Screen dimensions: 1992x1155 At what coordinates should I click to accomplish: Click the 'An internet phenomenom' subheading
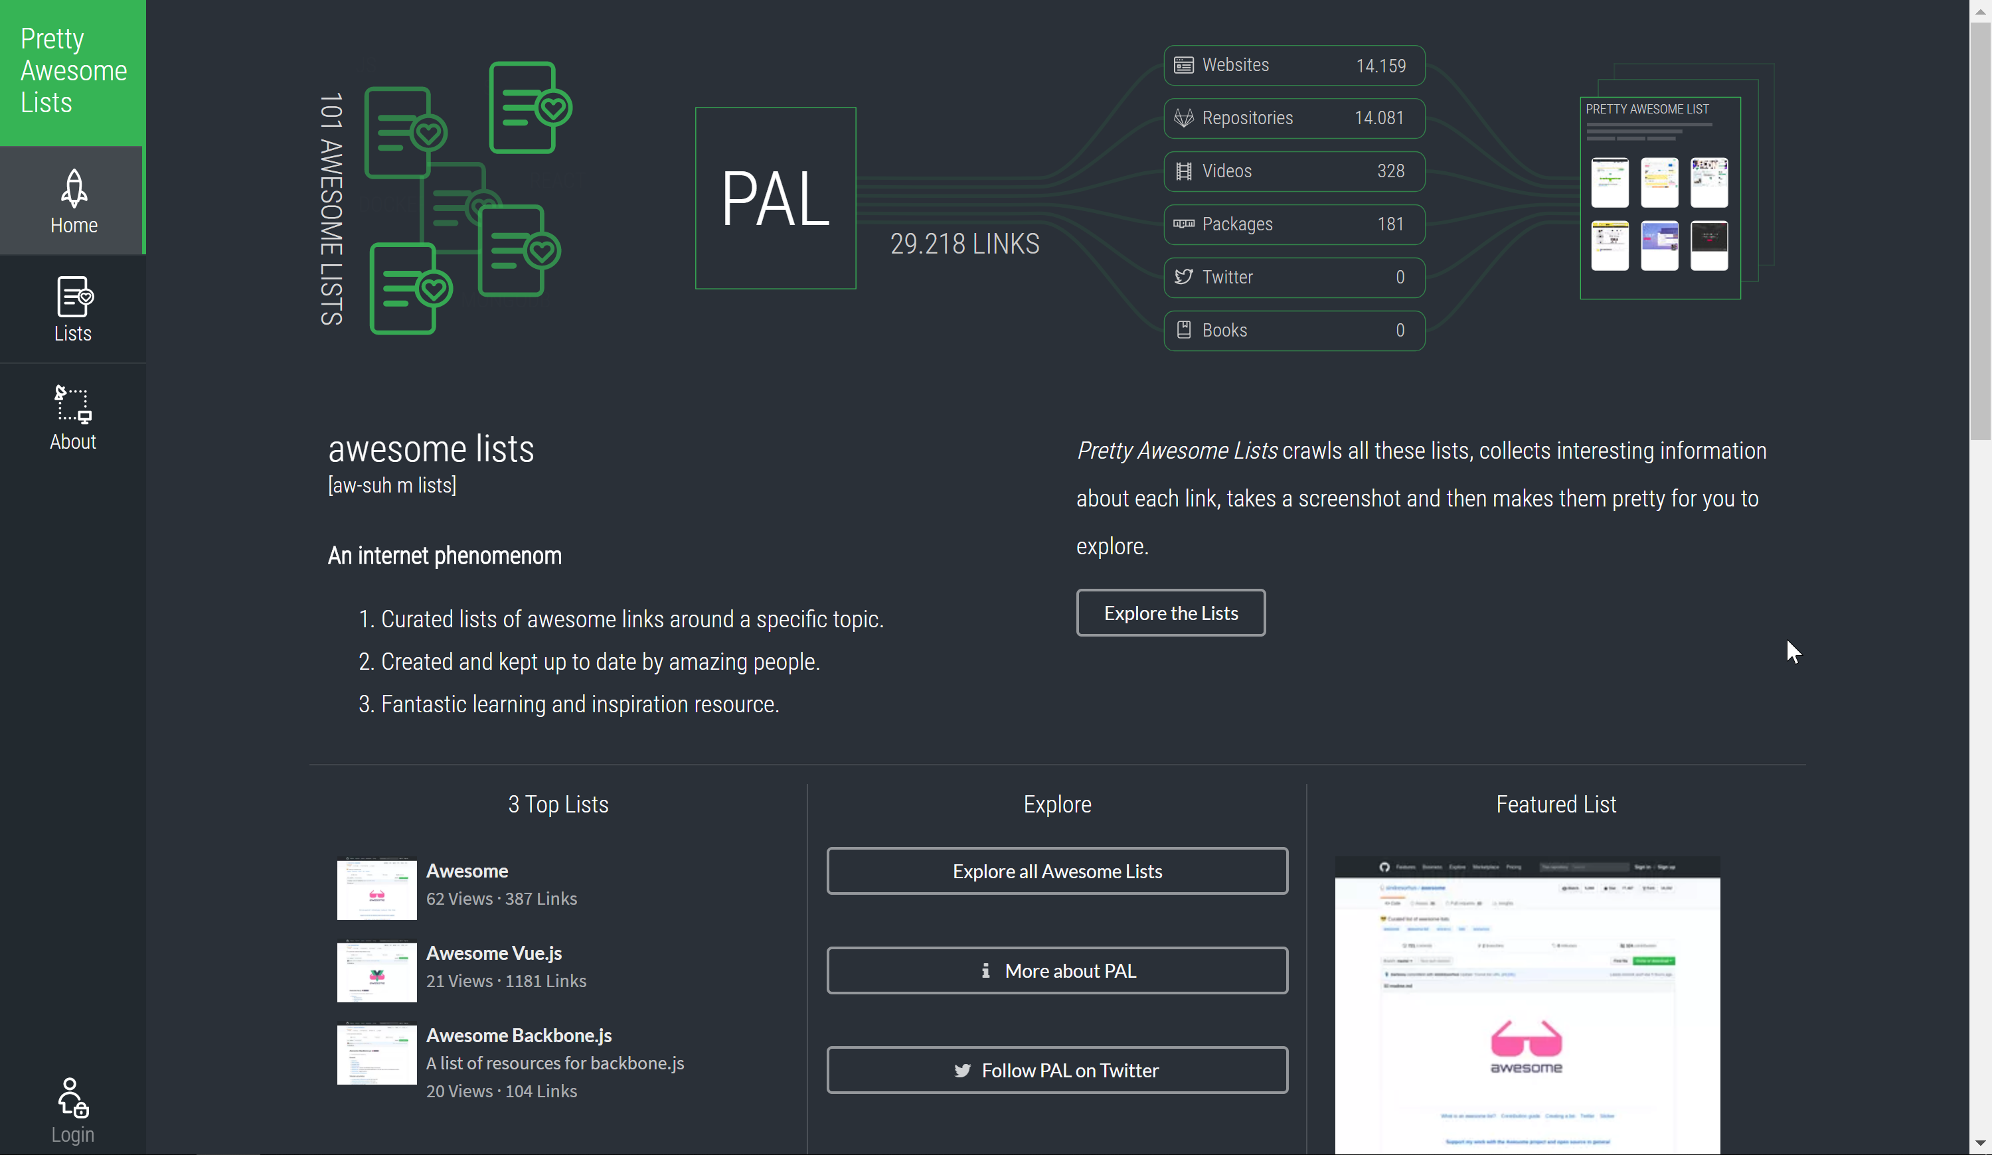444,556
